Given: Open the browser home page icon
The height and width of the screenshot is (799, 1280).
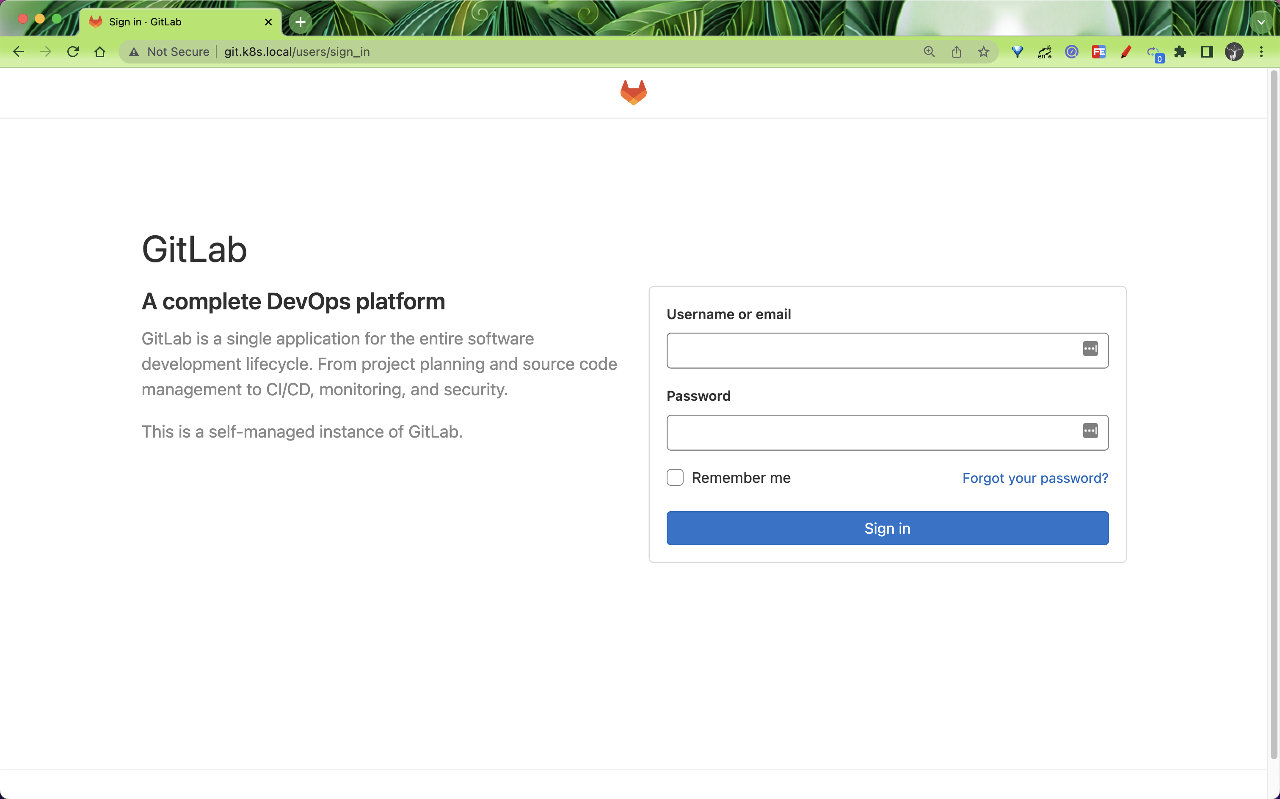Looking at the screenshot, I should coord(100,52).
